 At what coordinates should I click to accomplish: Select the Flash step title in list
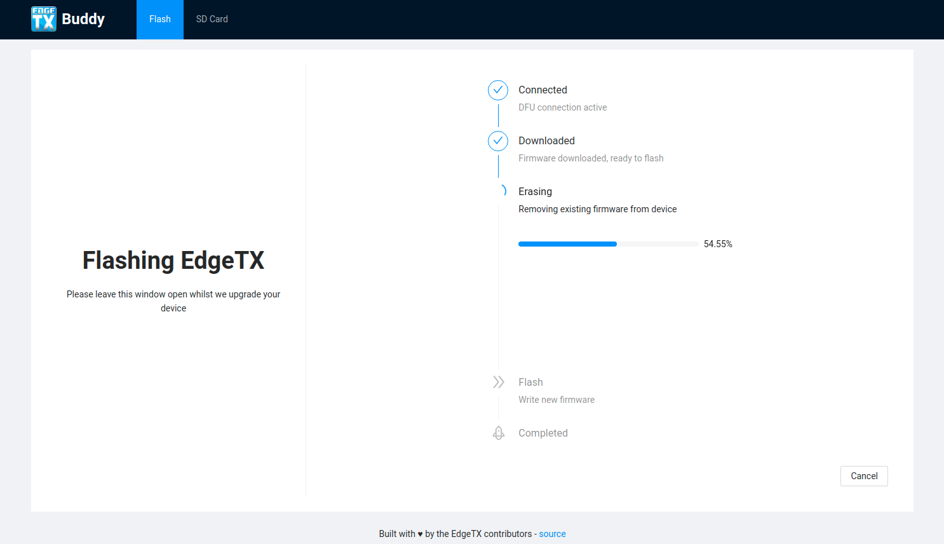click(530, 383)
